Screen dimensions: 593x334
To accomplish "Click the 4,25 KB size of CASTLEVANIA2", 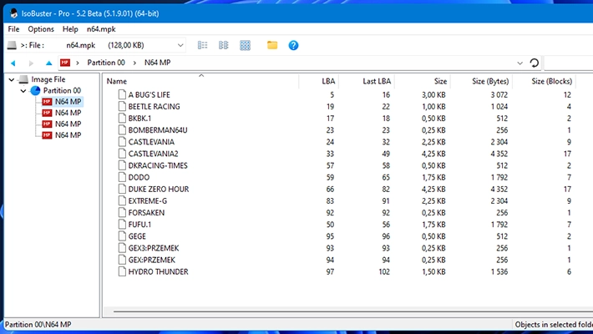I will [x=433, y=154].
